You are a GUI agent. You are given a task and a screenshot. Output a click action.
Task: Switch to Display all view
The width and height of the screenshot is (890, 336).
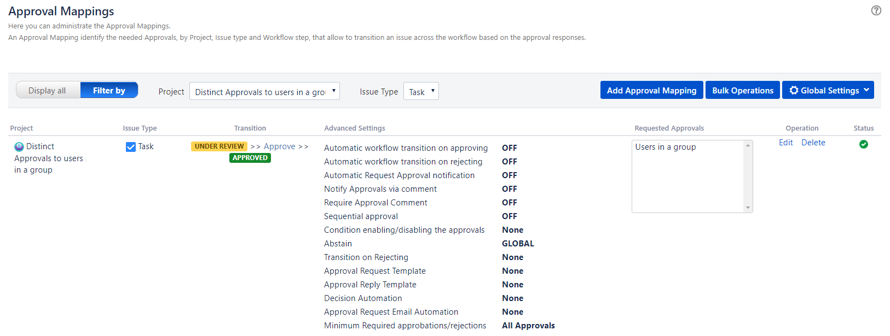click(x=48, y=90)
